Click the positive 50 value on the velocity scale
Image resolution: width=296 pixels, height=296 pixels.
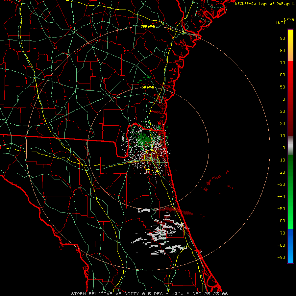click(283, 87)
